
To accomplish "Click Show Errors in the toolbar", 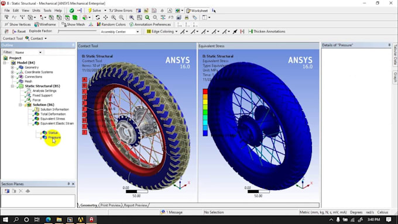I will click(121, 11).
